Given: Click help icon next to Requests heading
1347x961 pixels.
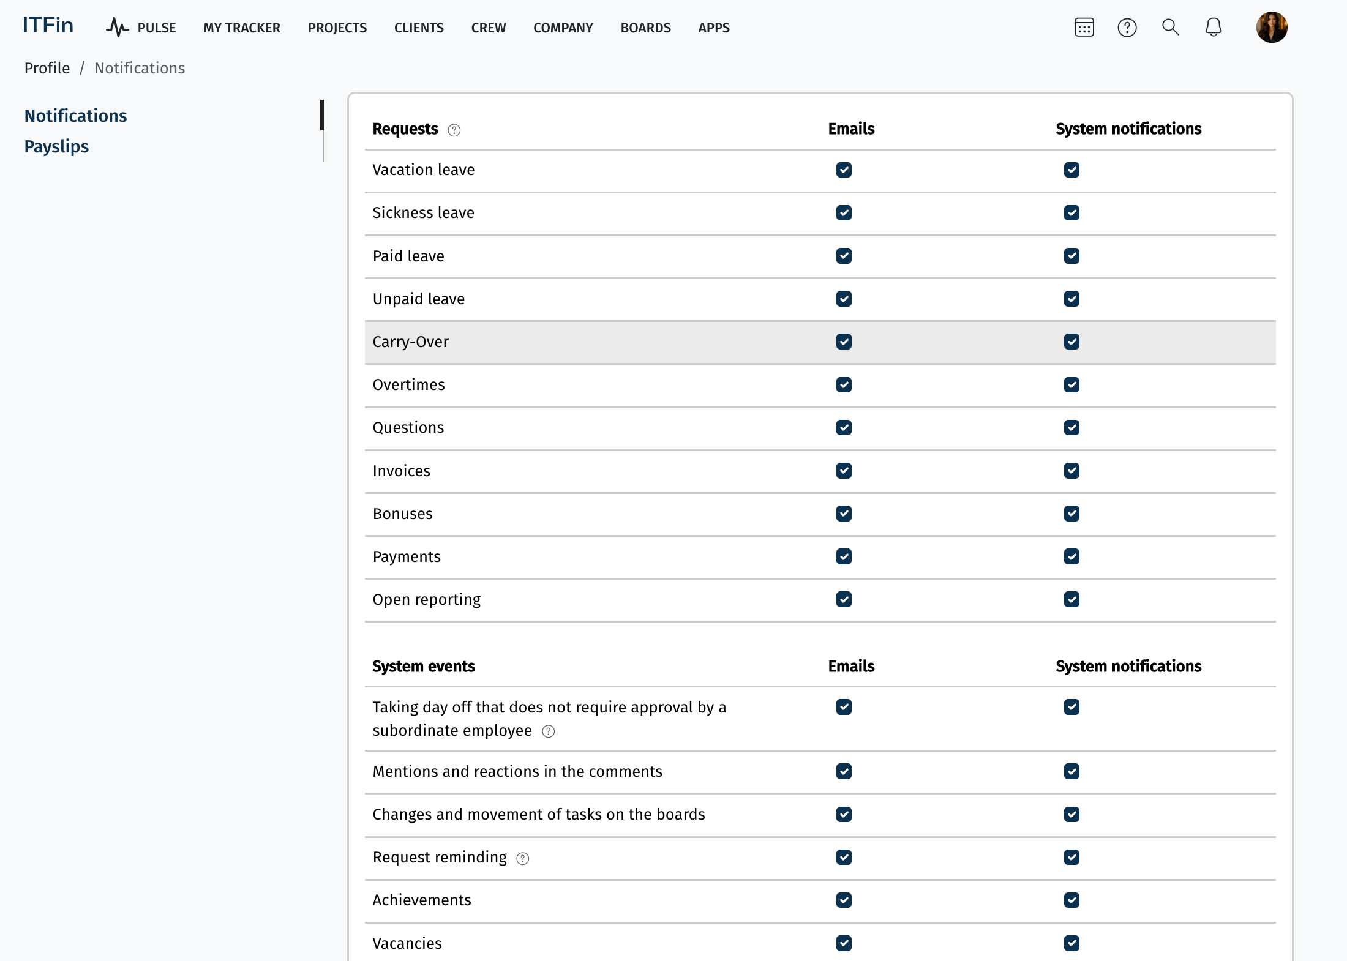Looking at the screenshot, I should tap(454, 130).
